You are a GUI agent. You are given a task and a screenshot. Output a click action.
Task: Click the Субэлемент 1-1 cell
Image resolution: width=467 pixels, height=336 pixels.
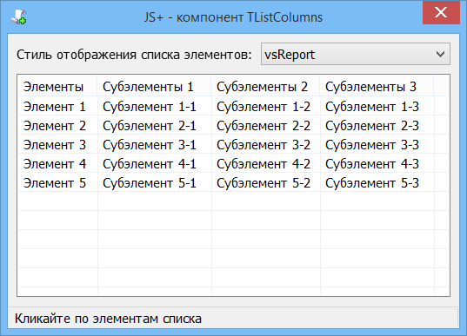[x=150, y=107]
